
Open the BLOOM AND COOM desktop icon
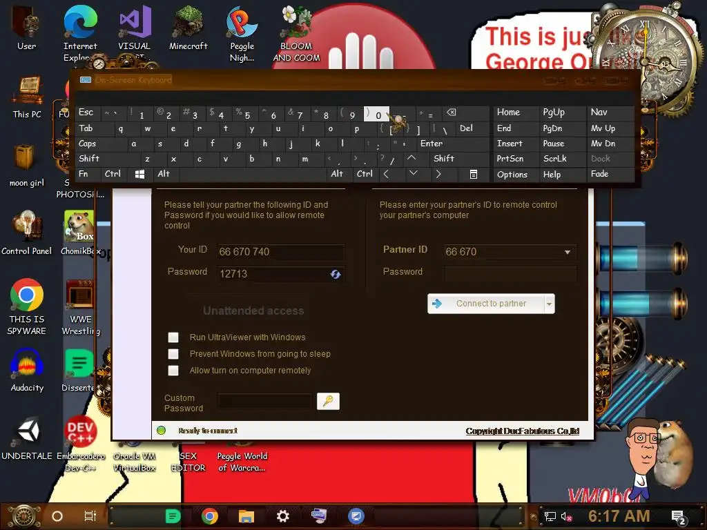pyautogui.click(x=296, y=34)
